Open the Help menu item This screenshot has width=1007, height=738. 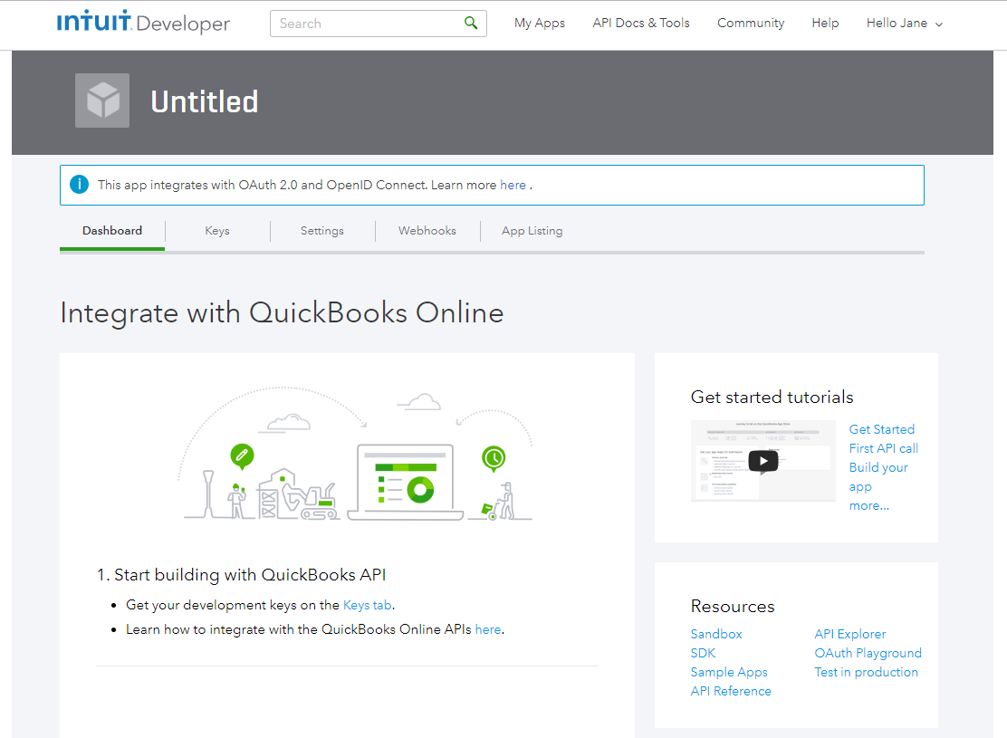click(824, 24)
